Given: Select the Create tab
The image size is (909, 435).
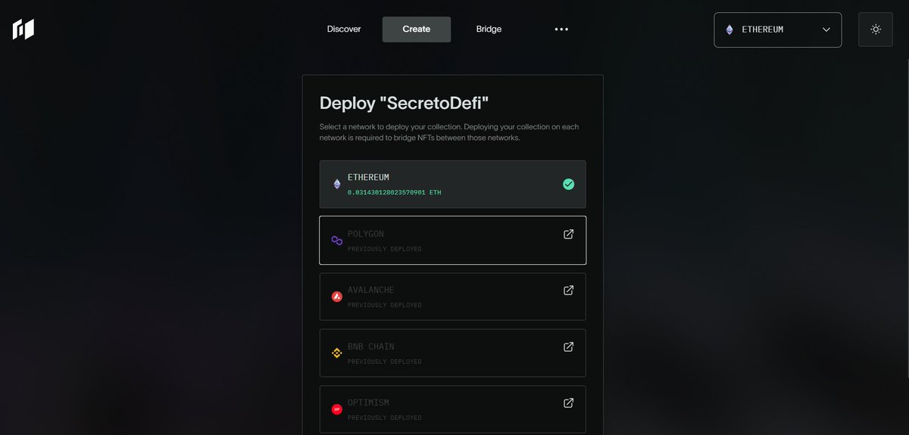Looking at the screenshot, I should coord(417,30).
